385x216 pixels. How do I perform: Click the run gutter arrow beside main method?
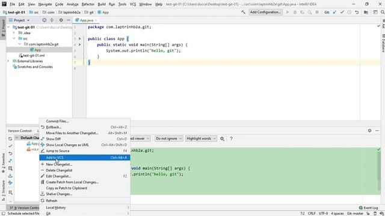[80, 44]
